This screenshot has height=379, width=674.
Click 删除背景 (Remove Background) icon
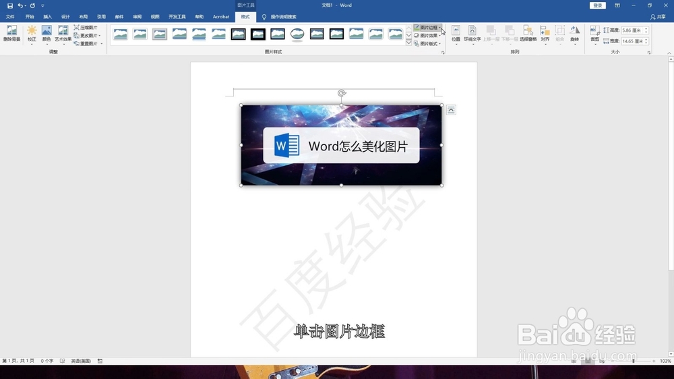coord(11,34)
